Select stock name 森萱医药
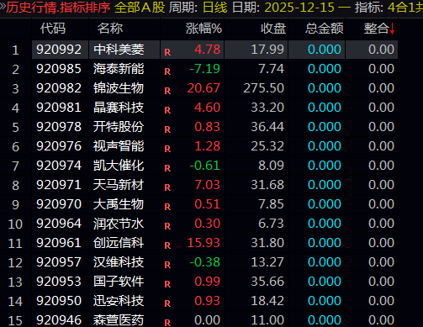Screen dimensions: 423x327 point(119,320)
